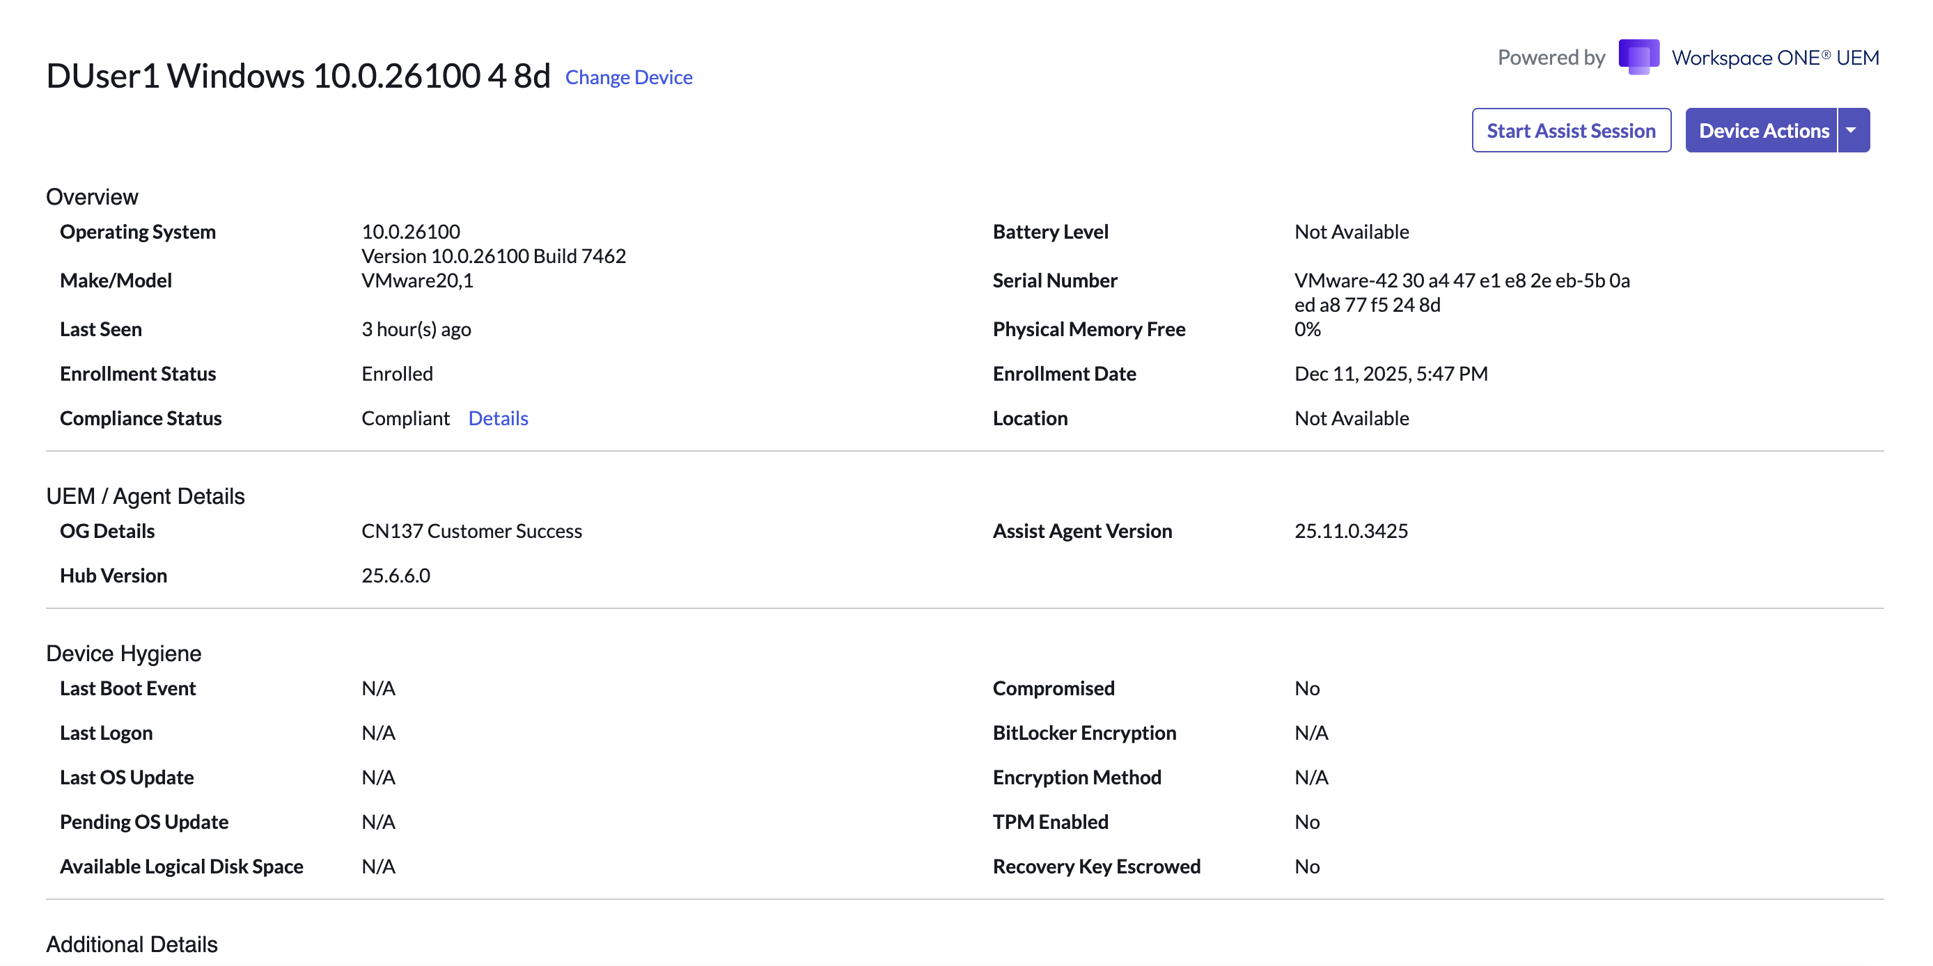Click the UEM / Agent Details heading
Image resolution: width=1933 pixels, height=966 pixels.
(x=145, y=496)
